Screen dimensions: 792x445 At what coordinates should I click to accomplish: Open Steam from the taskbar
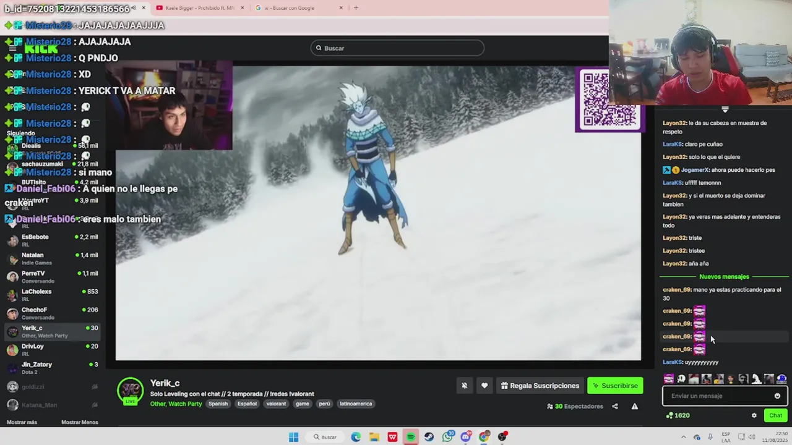point(429,437)
